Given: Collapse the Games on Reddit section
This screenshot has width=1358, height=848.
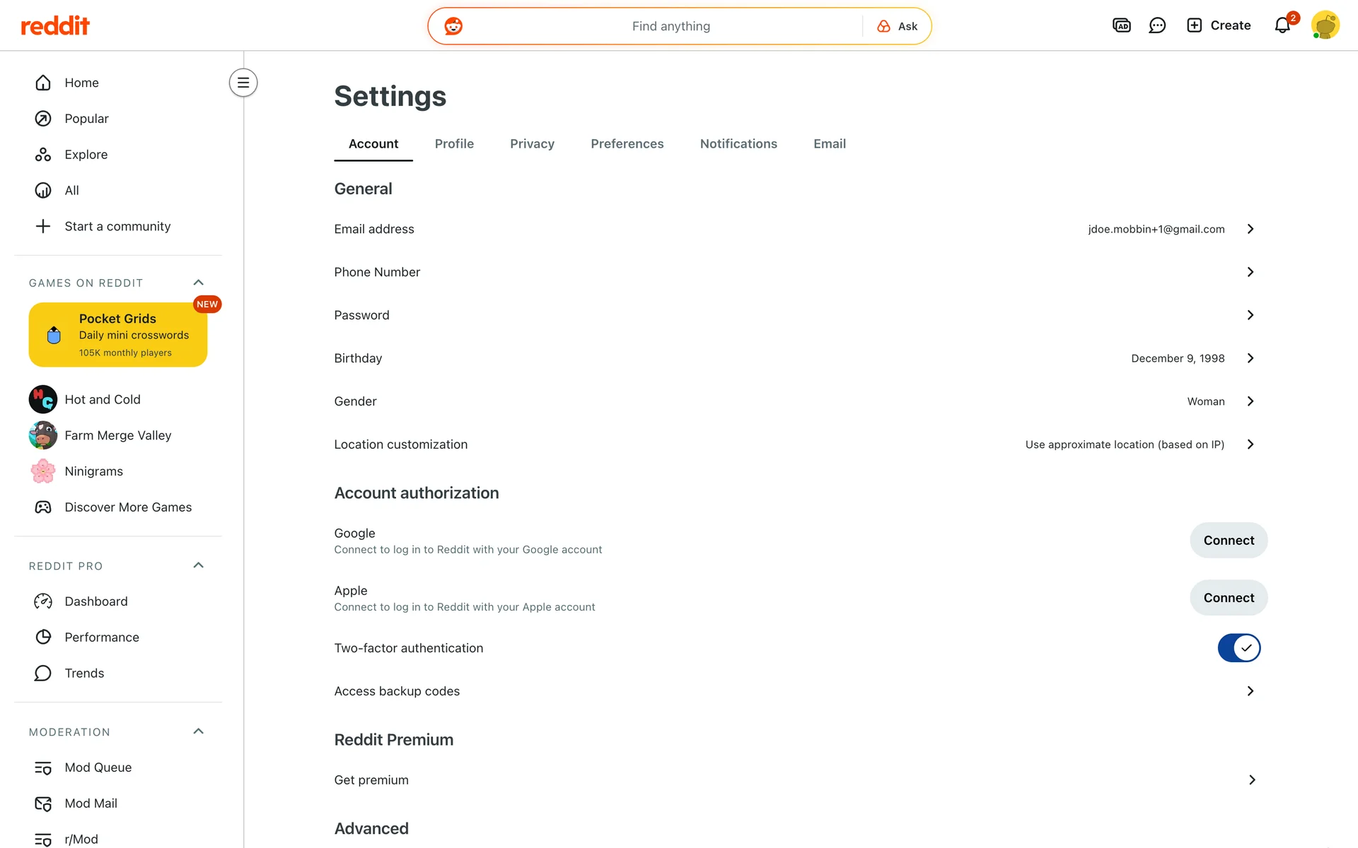Looking at the screenshot, I should [x=199, y=283].
